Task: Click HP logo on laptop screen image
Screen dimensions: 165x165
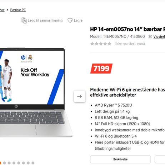Action: pos(23,57)
